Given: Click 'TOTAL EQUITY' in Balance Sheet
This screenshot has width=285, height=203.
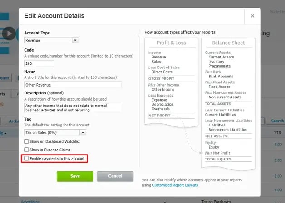Looking at the screenshot, I should coord(218,159).
